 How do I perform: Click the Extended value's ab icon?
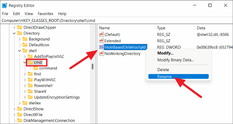point(101,41)
